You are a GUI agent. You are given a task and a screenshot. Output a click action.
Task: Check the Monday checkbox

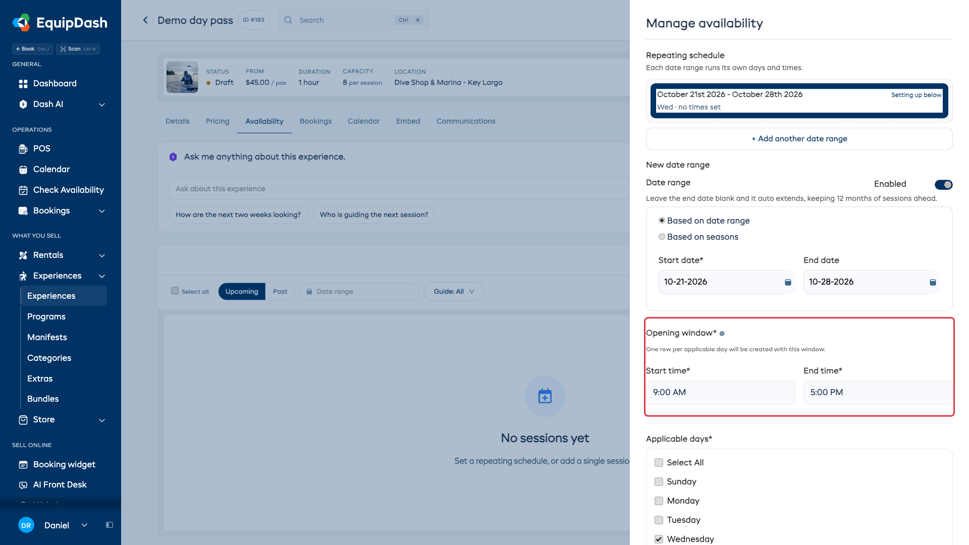click(659, 501)
